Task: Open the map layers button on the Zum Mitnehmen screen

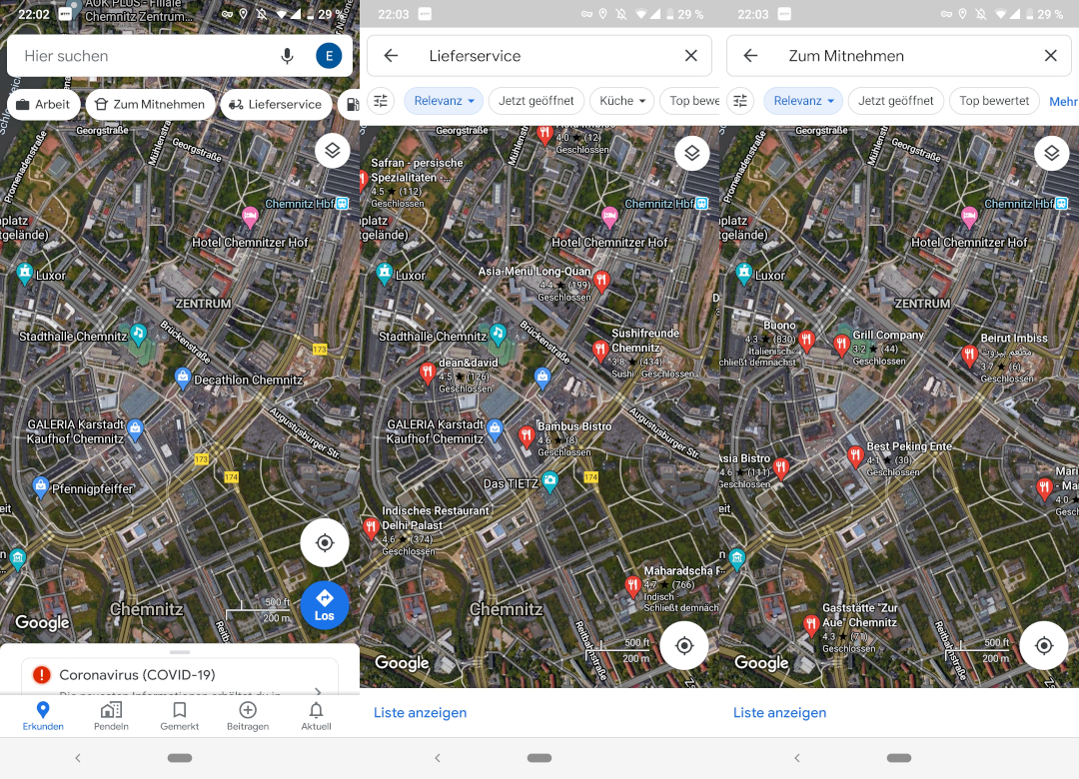Action: click(1051, 153)
